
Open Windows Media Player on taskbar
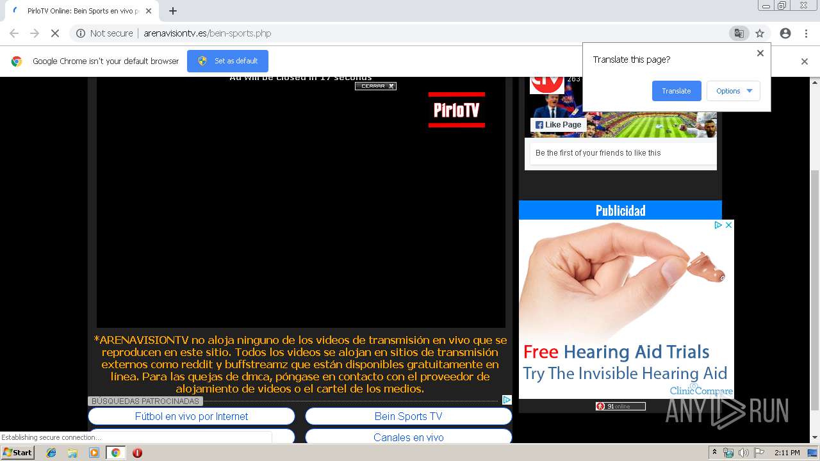[x=94, y=453]
